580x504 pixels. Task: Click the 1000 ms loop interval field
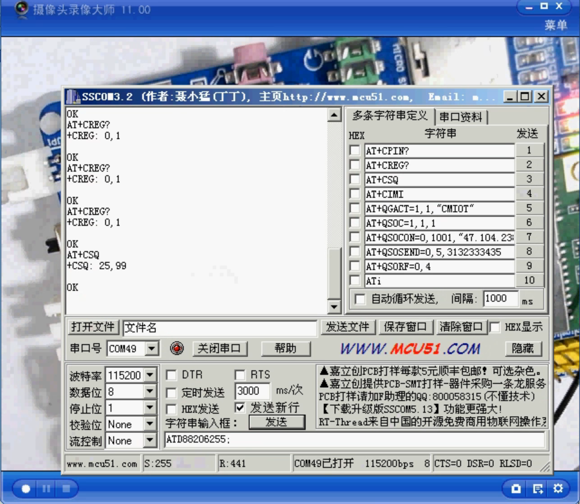tap(501, 299)
